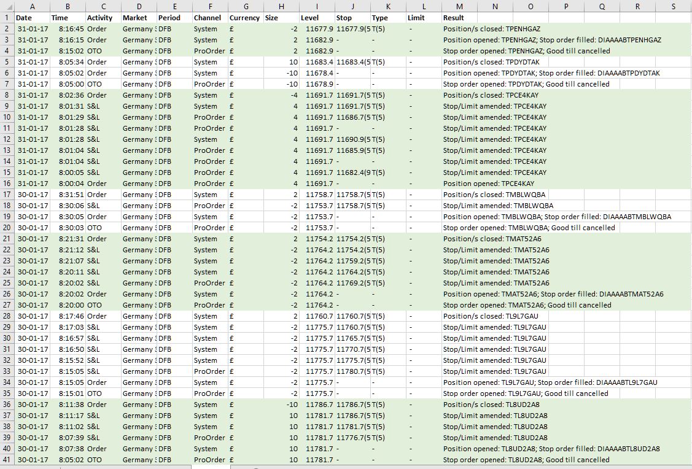Click the Limit header cell

[424, 18]
